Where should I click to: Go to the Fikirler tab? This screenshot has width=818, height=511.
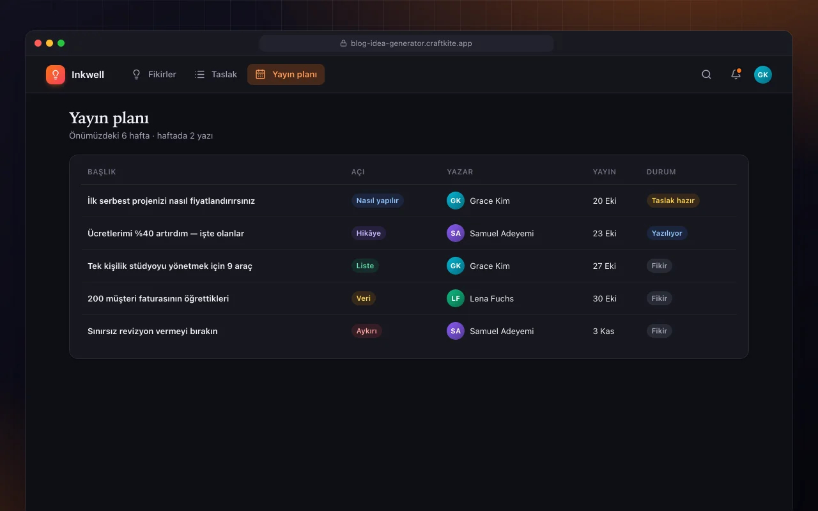tap(153, 75)
